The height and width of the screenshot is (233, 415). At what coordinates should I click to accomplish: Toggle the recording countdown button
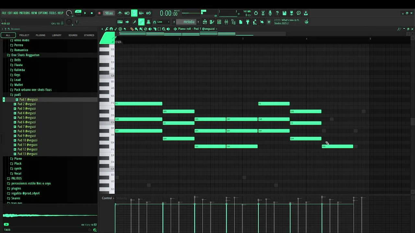(134, 13)
